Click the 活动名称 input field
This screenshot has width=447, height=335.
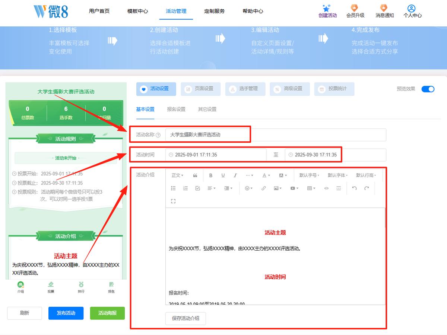pyautogui.click(x=276, y=135)
